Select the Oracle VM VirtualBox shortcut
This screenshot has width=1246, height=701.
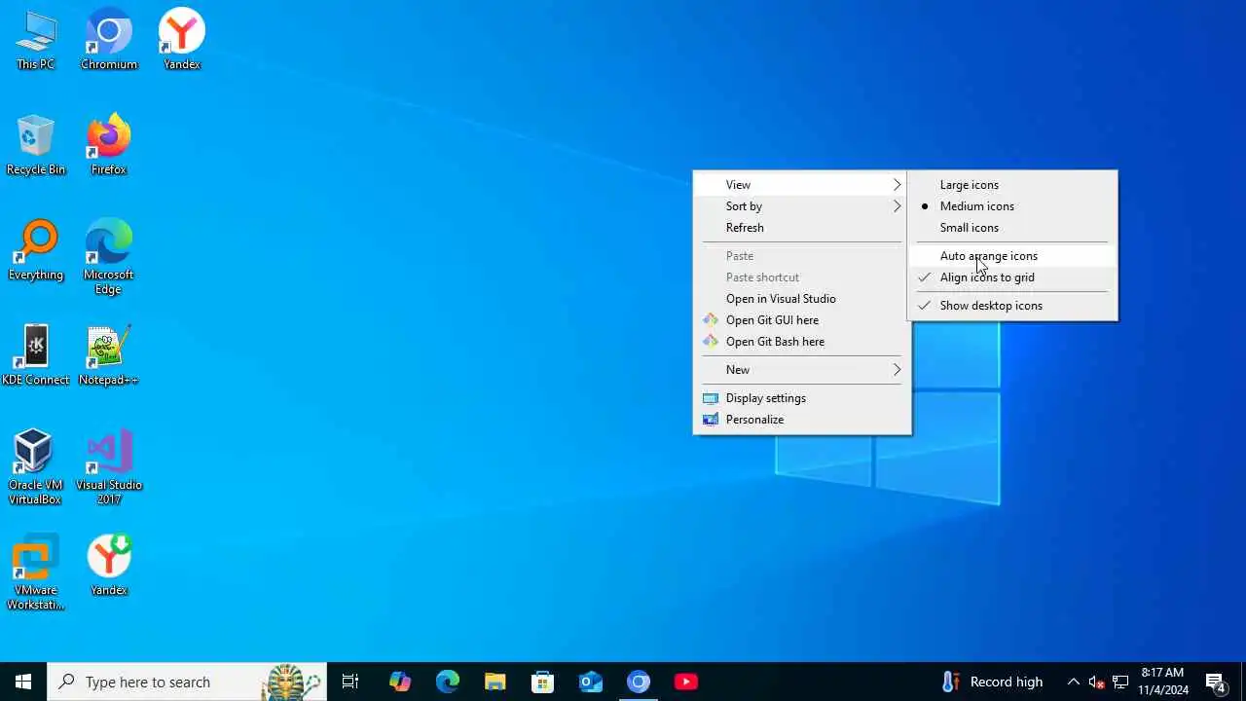(x=36, y=467)
